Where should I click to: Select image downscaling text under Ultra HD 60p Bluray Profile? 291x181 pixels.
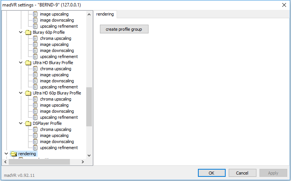(x=57, y=111)
